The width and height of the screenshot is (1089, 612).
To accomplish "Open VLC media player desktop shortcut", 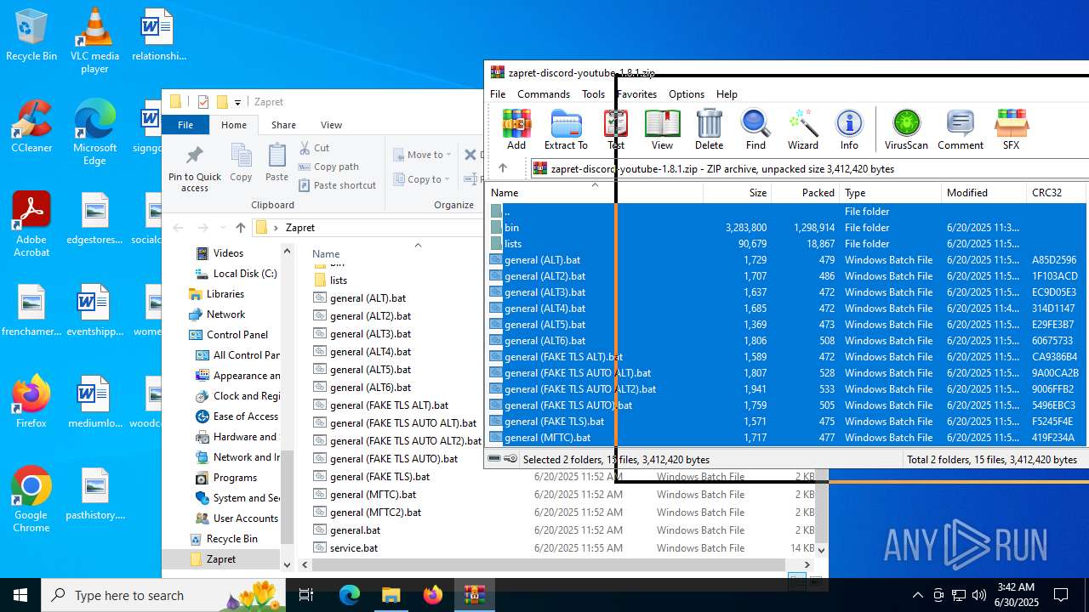I will [94, 40].
